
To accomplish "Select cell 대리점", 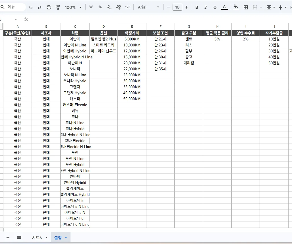I will (x=189, y=63).
